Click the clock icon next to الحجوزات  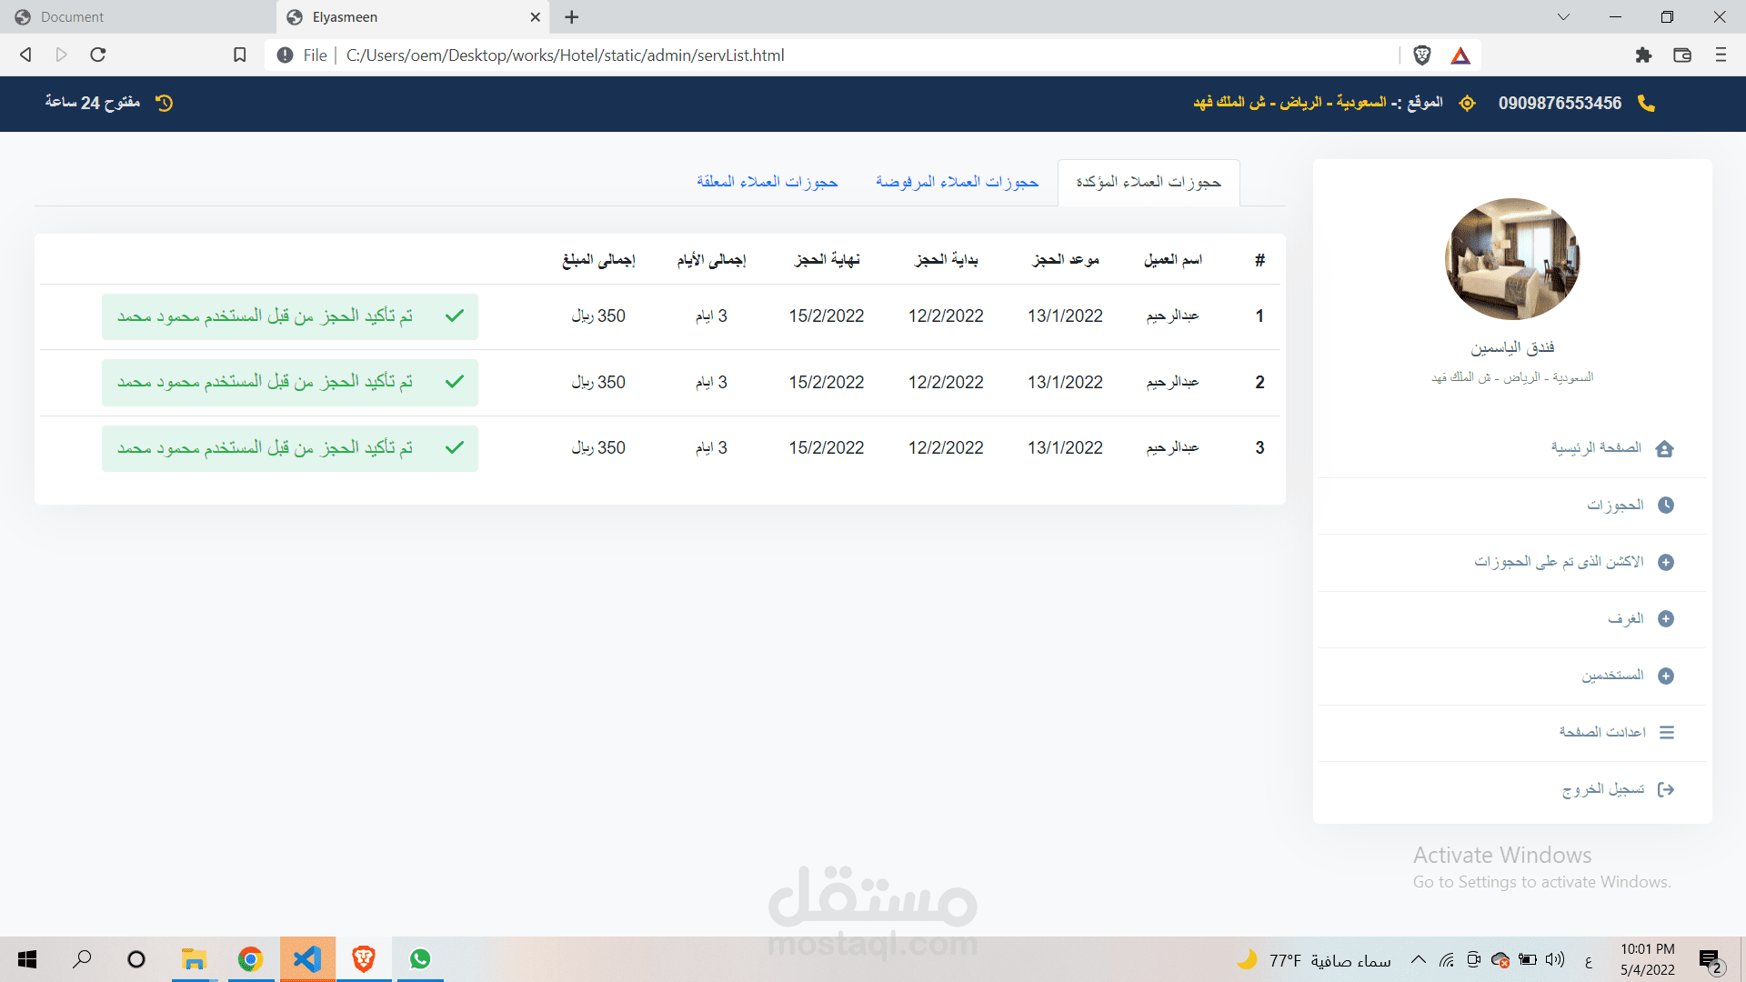click(1665, 506)
